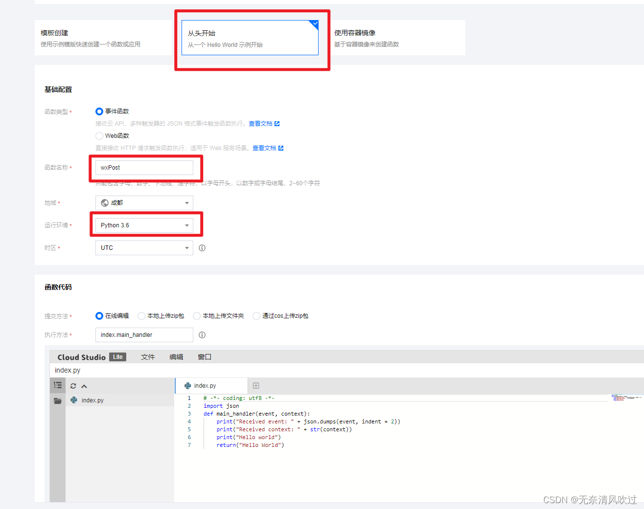Click the folder icon in the left sidebar
Screen dimensions: 644x509
(x=58, y=400)
